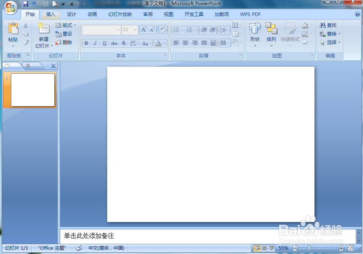Toggle text Shadow S button
Screen dimensions: 363x254
pyautogui.click(x=123, y=43)
